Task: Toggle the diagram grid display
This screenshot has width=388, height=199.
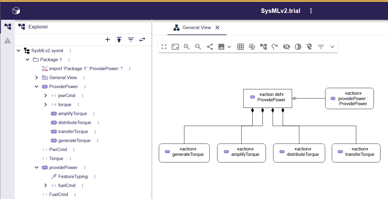Action: pyautogui.click(x=240, y=47)
